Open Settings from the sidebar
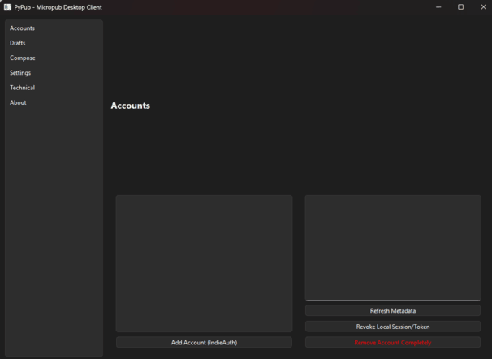 click(20, 73)
